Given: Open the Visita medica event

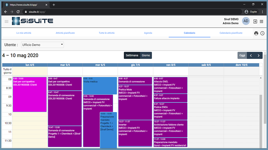Looking at the screenshot, I should coord(100,86).
